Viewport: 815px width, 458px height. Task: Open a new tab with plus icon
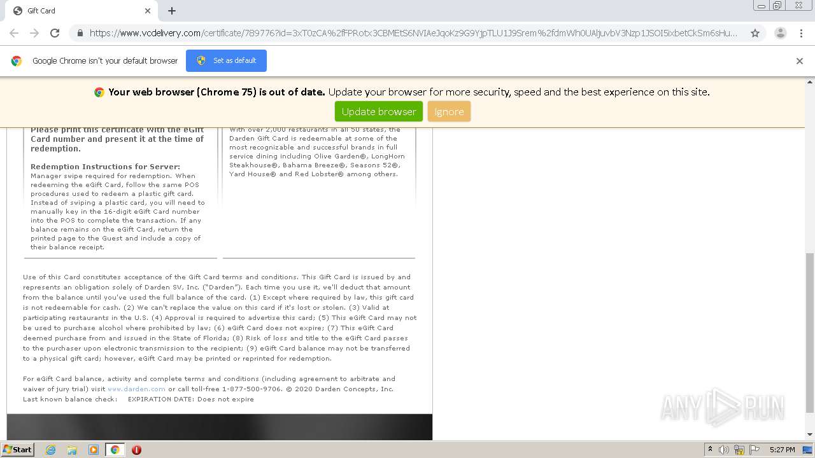tap(172, 11)
